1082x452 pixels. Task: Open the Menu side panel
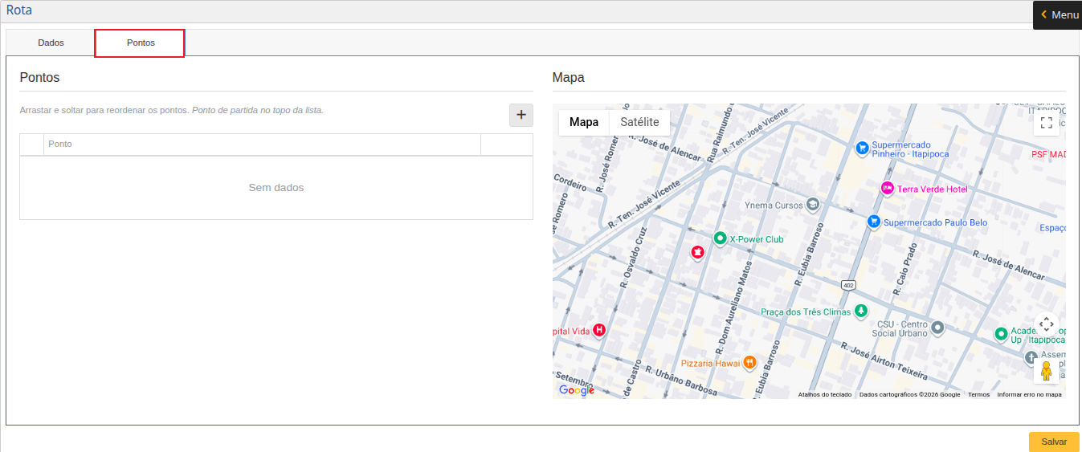point(1058,14)
